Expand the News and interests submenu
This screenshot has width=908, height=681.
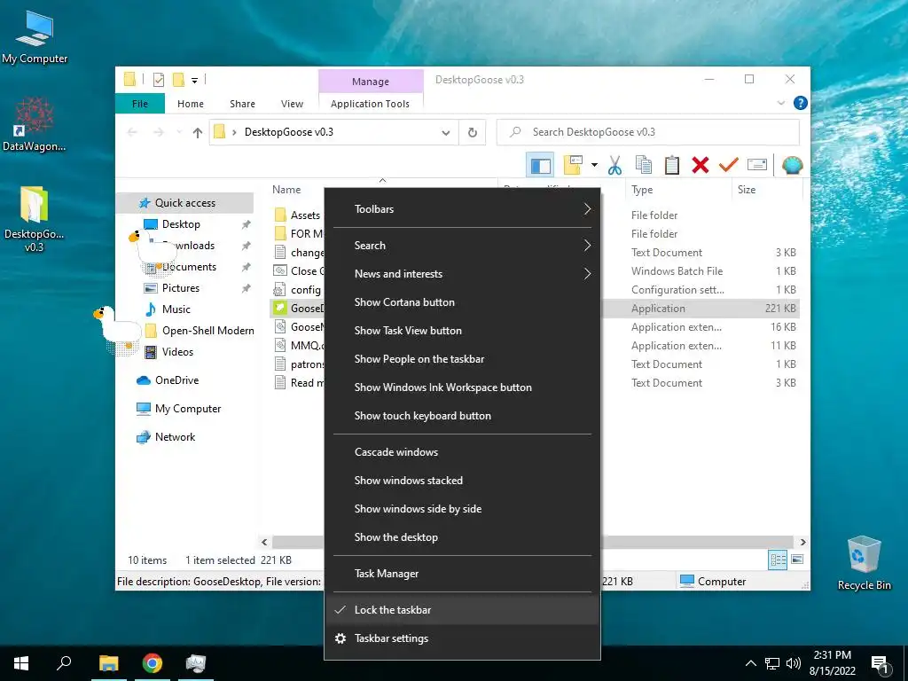[462, 274]
